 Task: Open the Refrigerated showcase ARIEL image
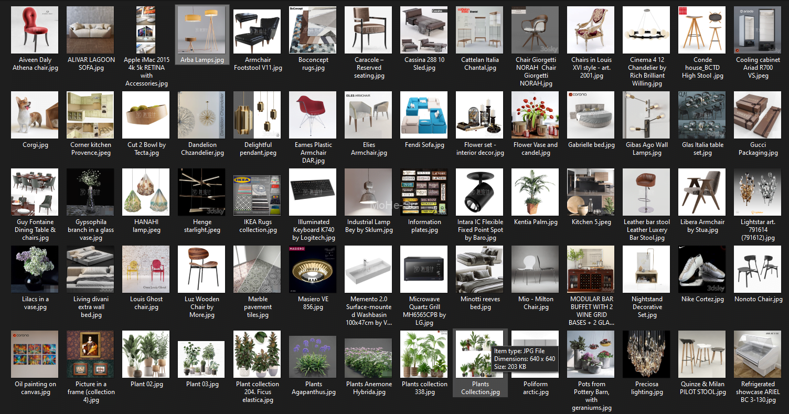click(758, 354)
